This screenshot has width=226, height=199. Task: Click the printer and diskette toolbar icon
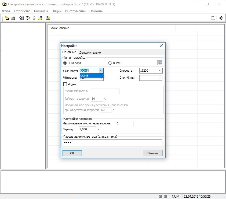point(13,18)
